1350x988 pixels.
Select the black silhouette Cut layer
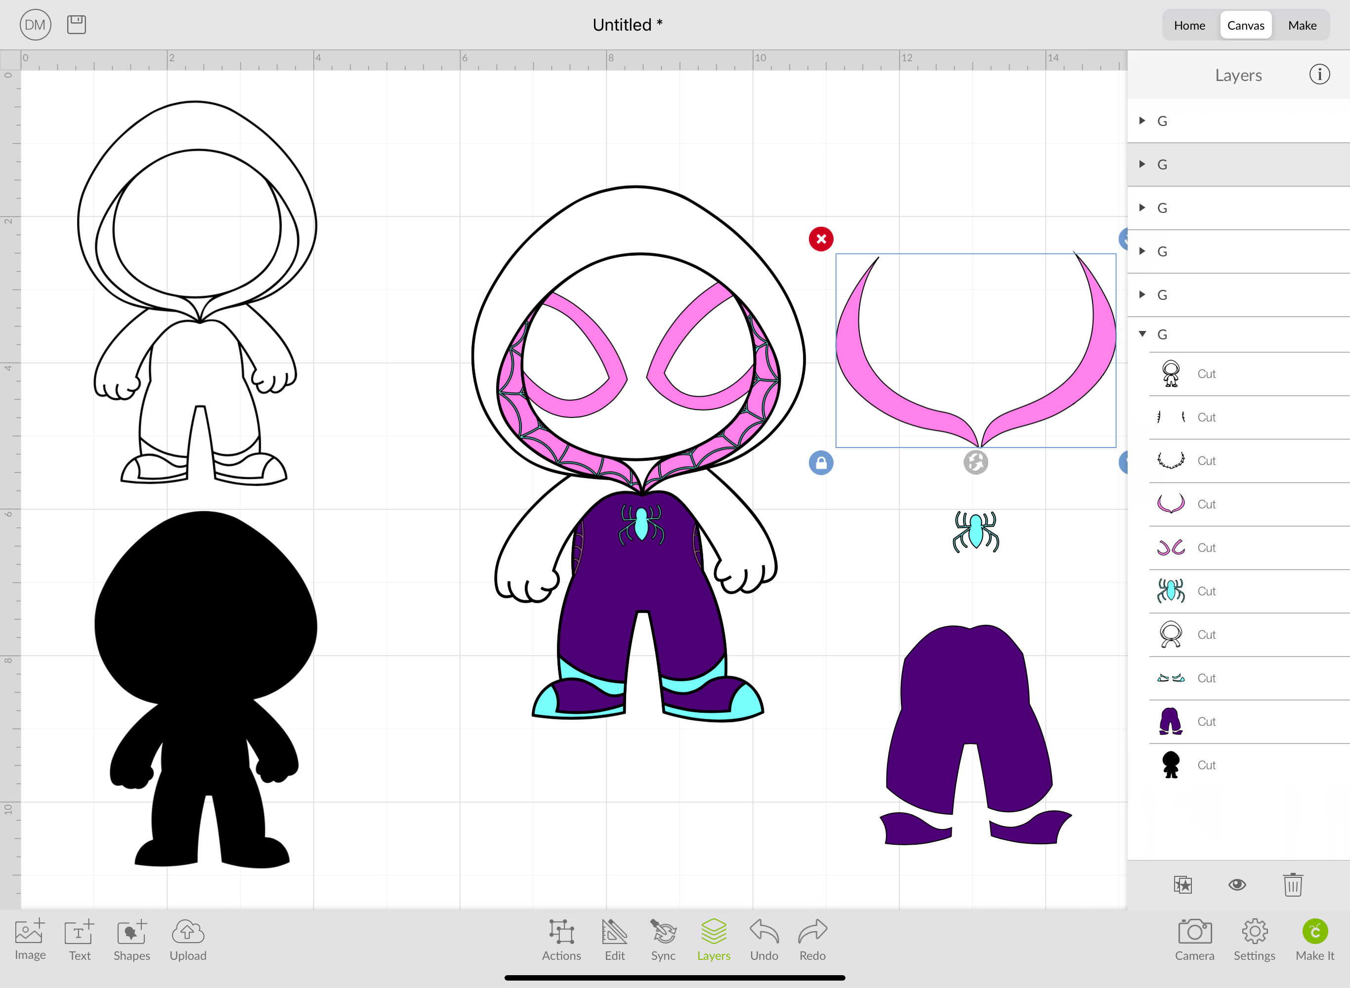click(1249, 765)
